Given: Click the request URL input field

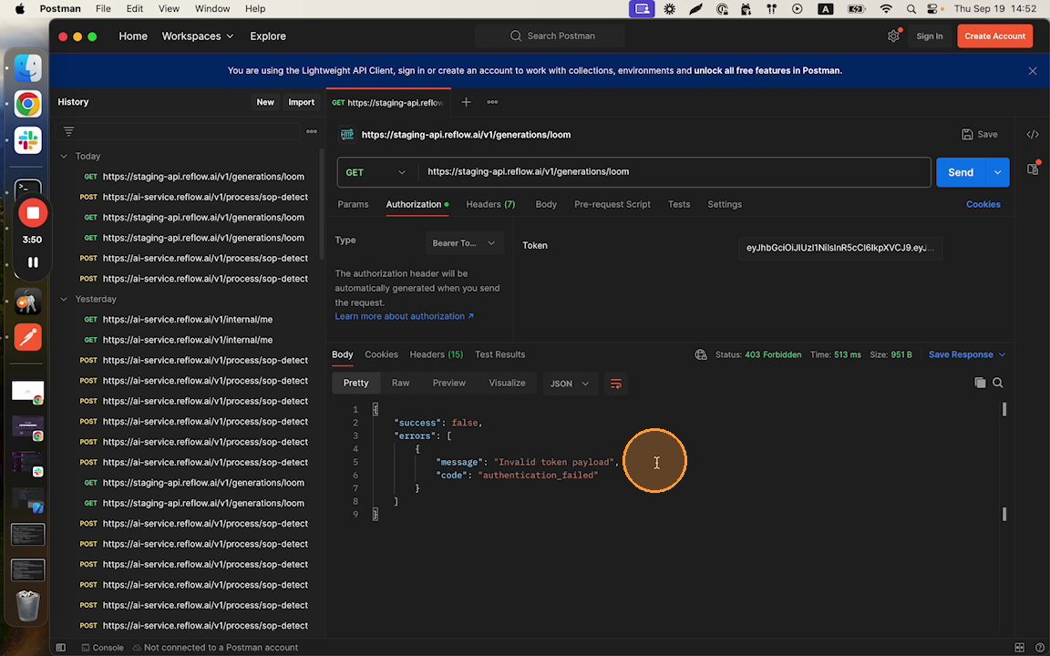Looking at the screenshot, I should [x=674, y=172].
